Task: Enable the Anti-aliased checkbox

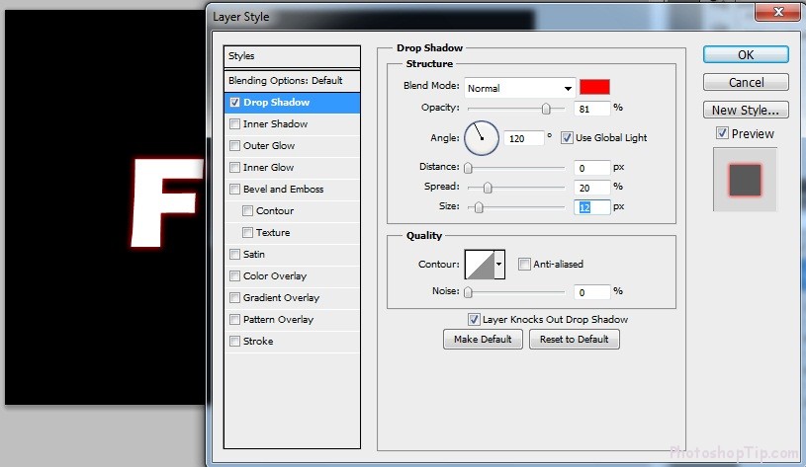Action: 524,264
